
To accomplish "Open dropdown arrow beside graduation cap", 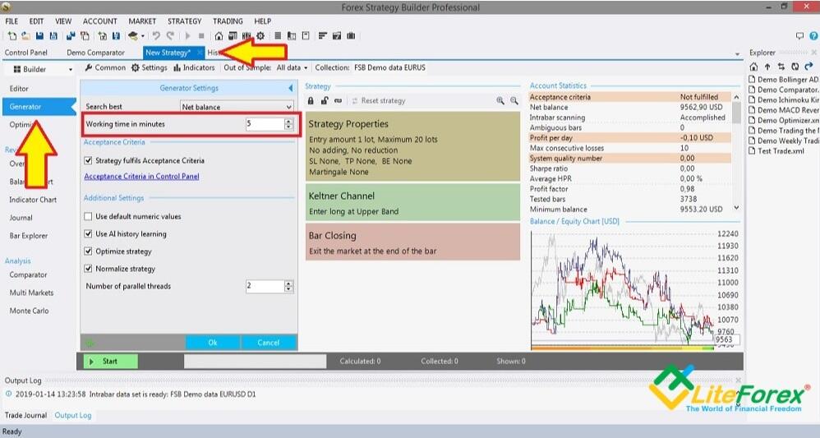I will point(142,36).
